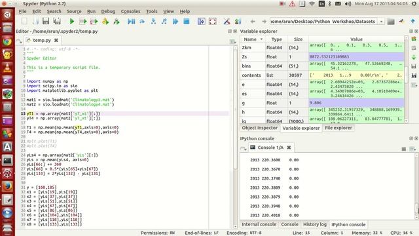Click the Step return debug icon

click(x=164, y=21)
